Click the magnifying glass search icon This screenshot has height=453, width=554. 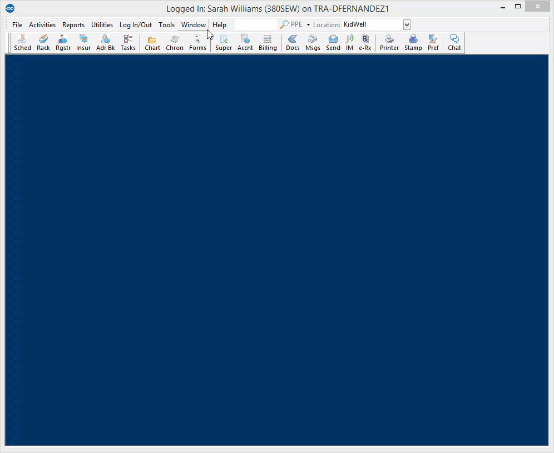pyautogui.click(x=284, y=24)
